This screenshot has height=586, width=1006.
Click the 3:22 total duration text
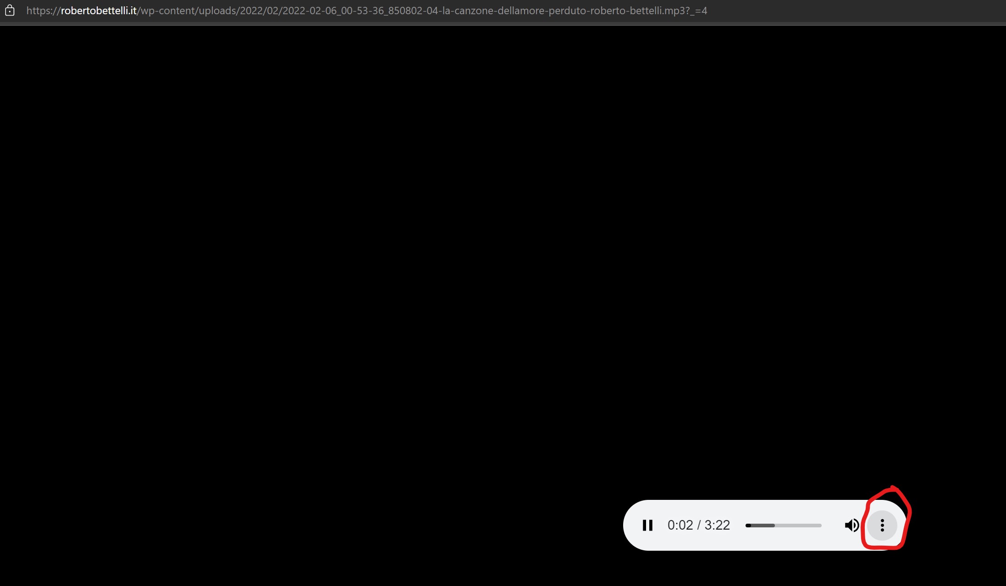pos(717,525)
